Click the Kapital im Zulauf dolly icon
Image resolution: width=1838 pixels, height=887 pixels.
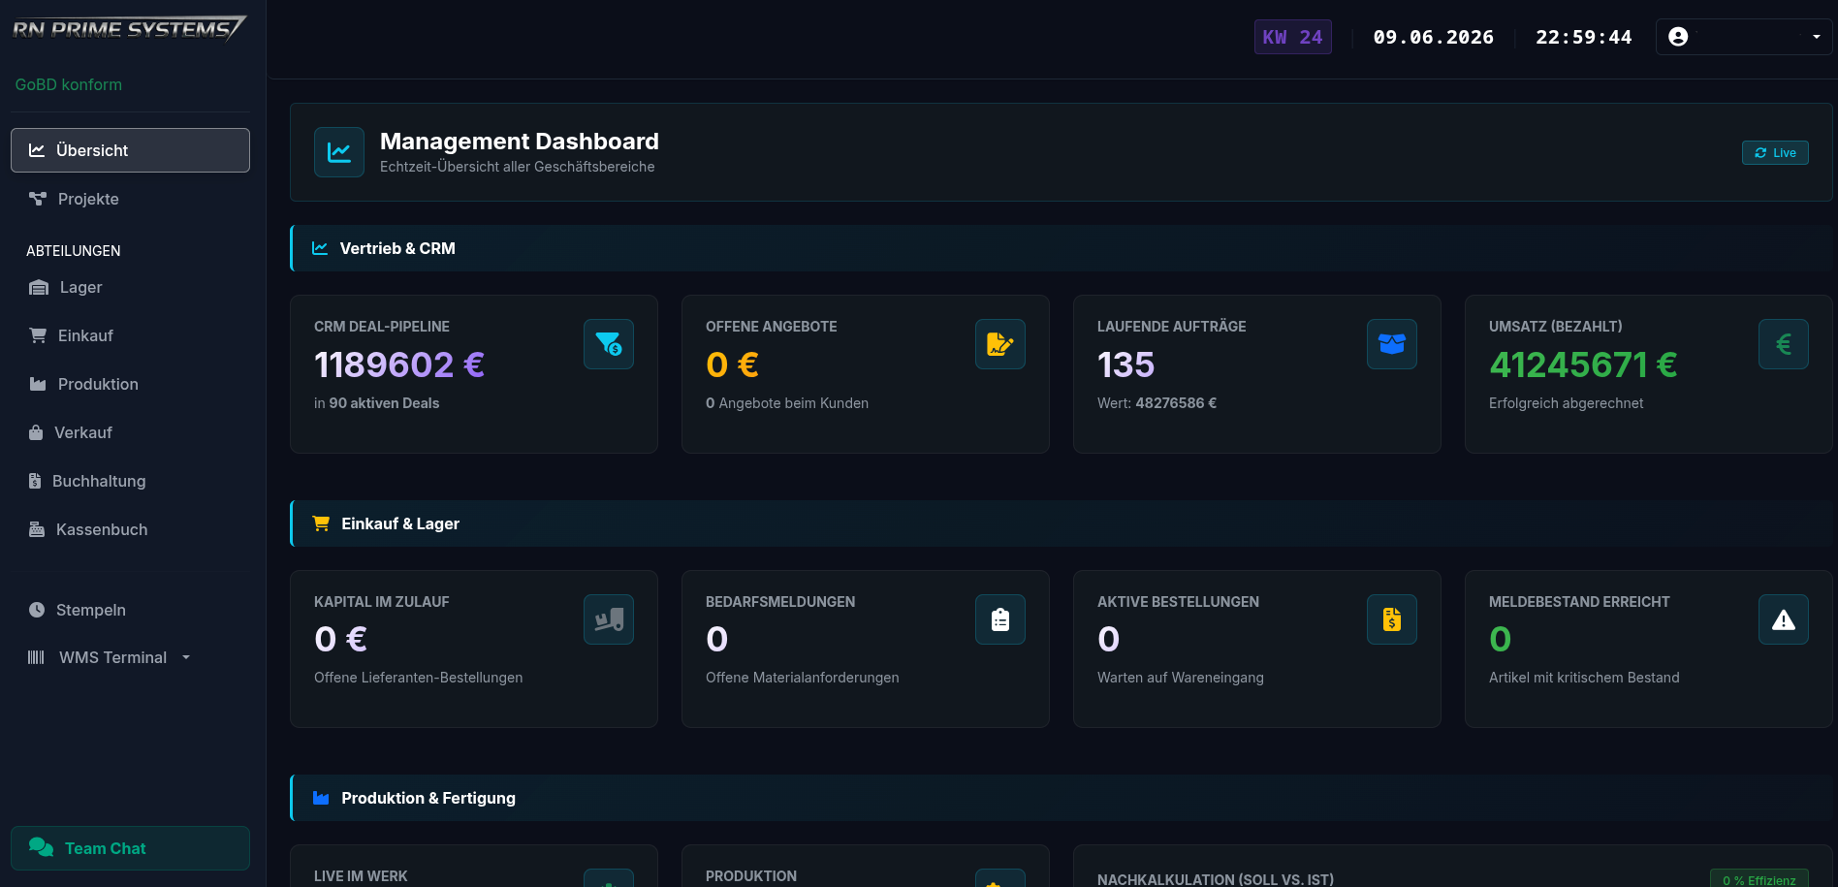tap(609, 619)
